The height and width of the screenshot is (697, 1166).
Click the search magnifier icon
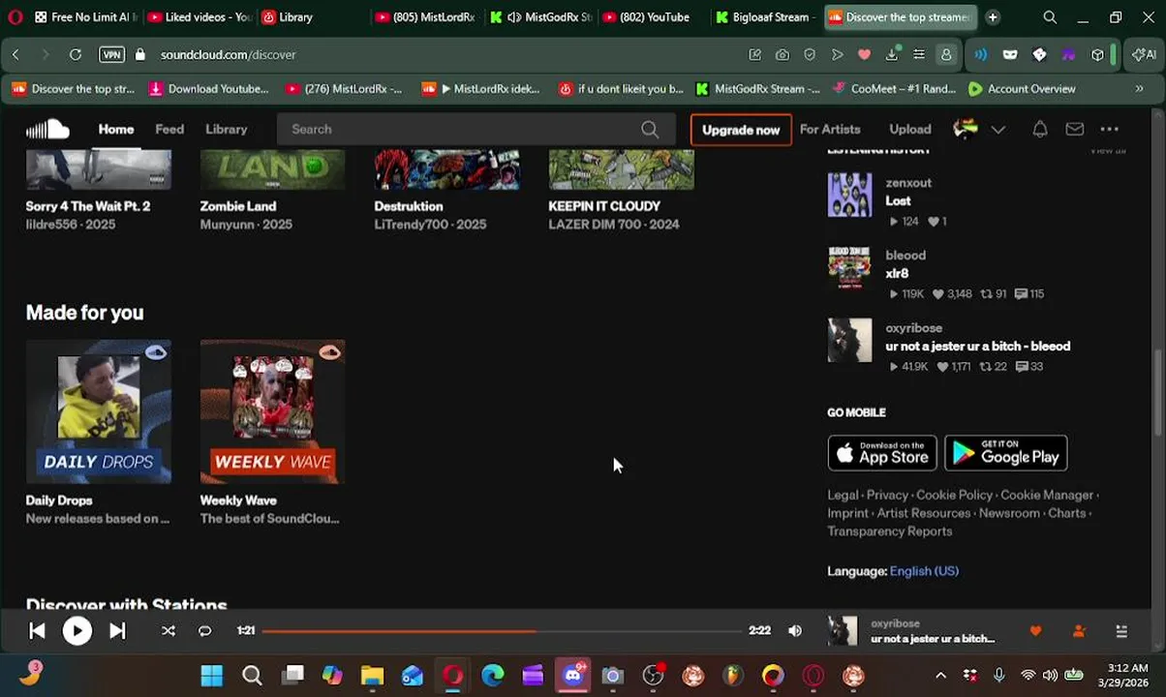[650, 129]
